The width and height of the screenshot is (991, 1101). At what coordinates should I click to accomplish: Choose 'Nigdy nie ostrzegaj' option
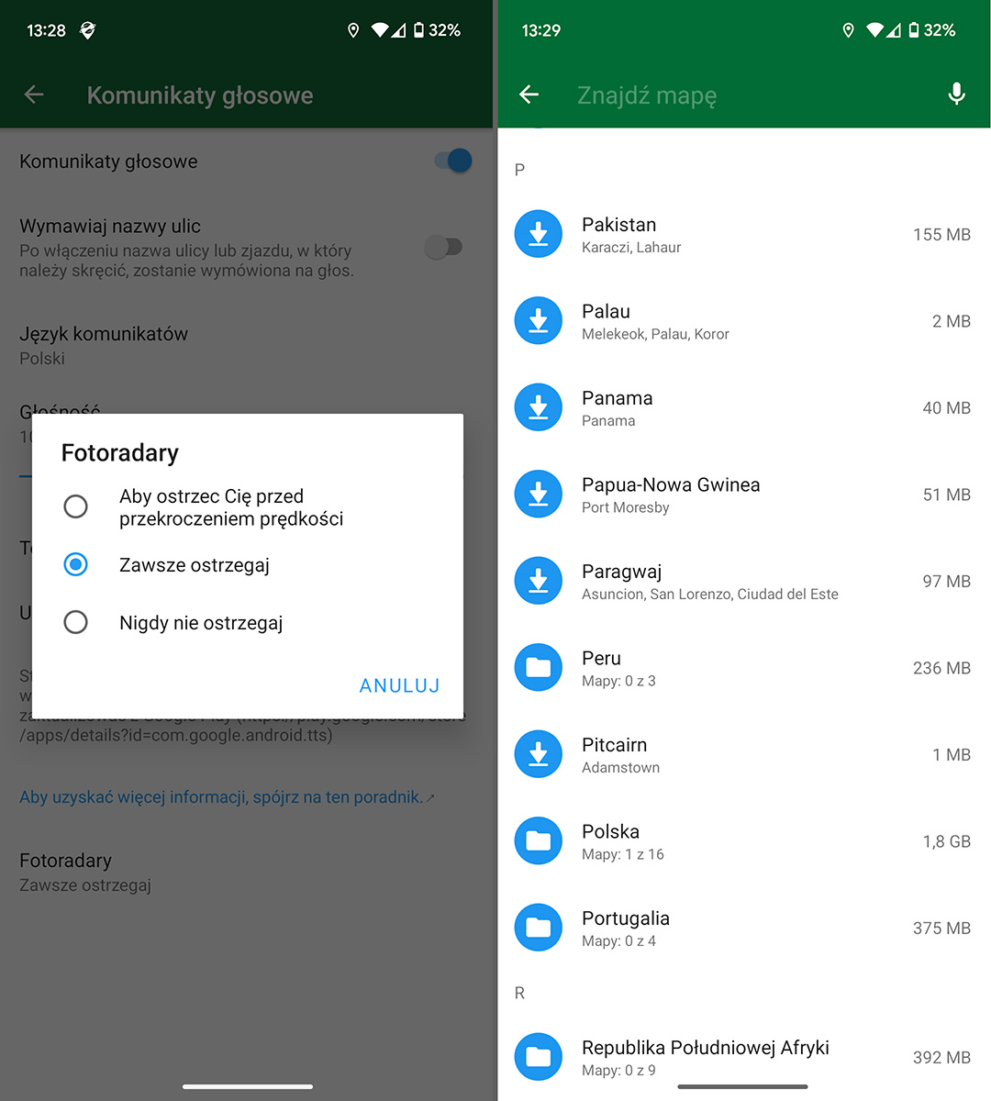point(76,622)
